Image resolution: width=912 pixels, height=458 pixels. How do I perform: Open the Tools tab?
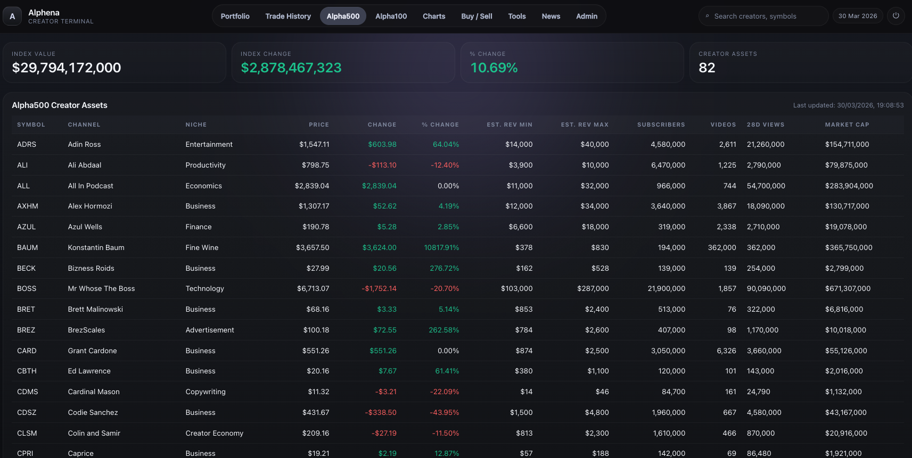click(517, 16)
